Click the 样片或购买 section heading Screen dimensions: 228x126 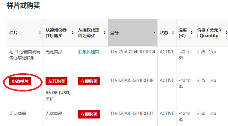(x=23, y=6)
